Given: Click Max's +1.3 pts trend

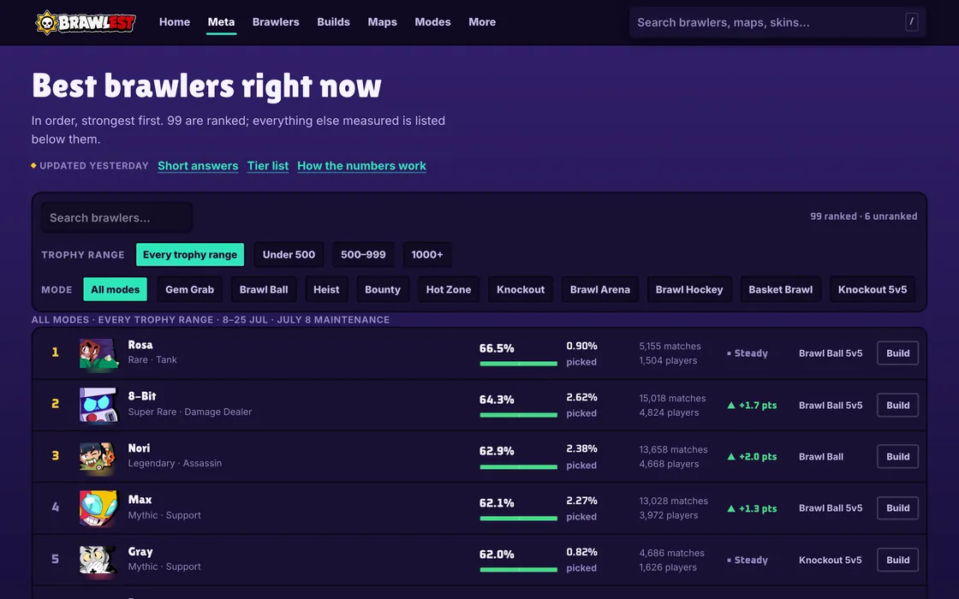Looking at the screenshot, I should click(752, 508).
